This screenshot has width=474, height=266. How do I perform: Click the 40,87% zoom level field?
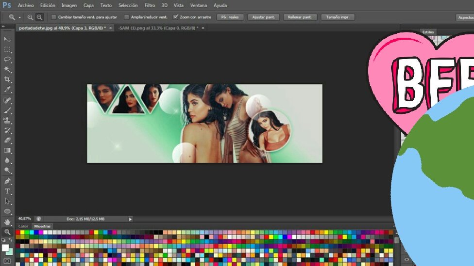click(x=24, y=219)
